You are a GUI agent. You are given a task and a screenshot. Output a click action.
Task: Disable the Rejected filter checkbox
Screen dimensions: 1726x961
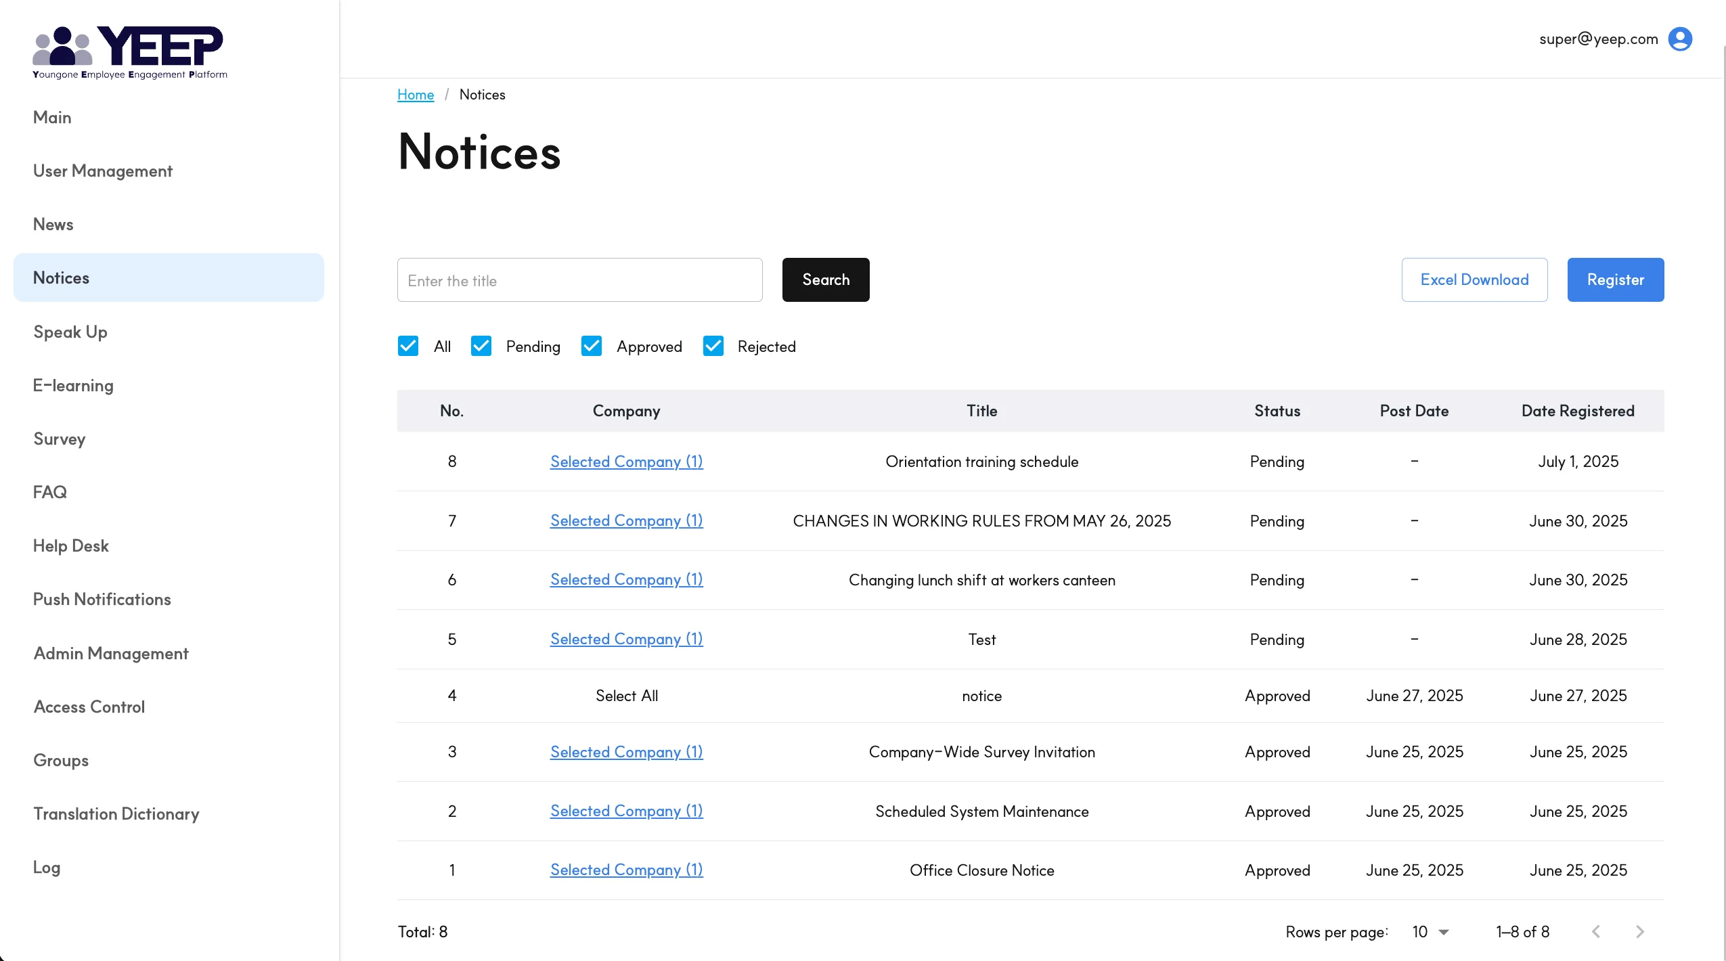[713, 347]
